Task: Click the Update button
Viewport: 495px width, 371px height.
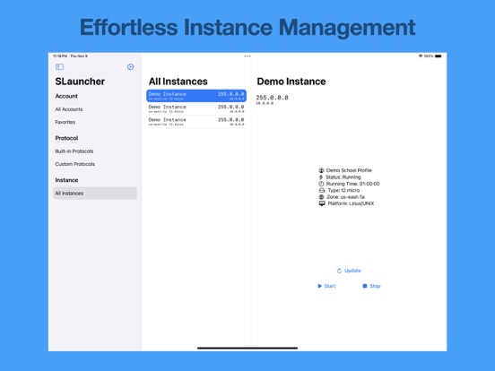Action: (349, 271)
